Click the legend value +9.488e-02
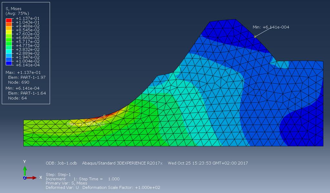Screen dimensions: 330x193 tap(27, 26)
